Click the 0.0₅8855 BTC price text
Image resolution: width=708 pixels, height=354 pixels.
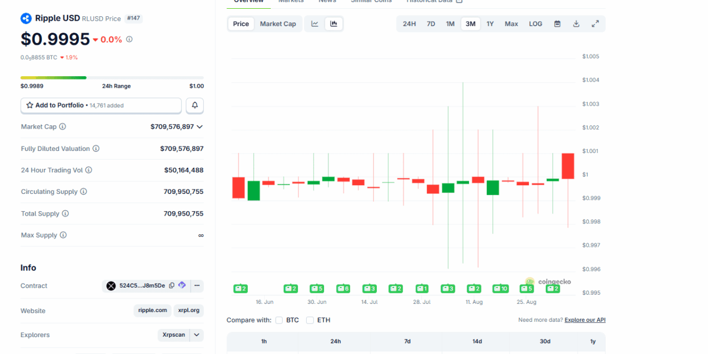(39, 57)
